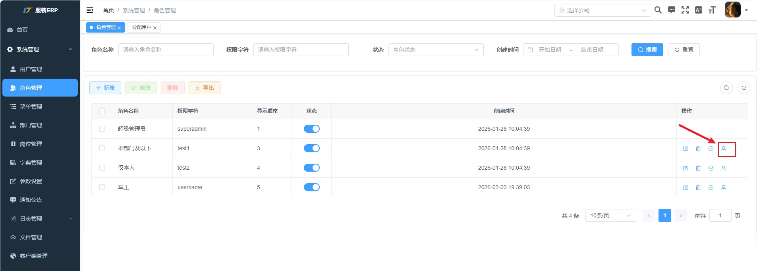Toggle fullscreen mode icon in top bar

[x=685, y=10]
